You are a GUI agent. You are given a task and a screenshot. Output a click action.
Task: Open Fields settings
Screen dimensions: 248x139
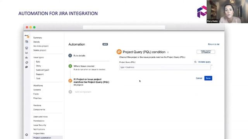(x=36, y=94)
